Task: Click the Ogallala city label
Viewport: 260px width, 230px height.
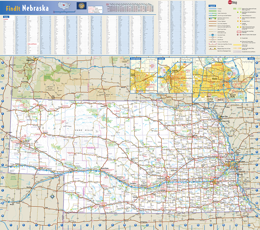Action: point(71,170)
